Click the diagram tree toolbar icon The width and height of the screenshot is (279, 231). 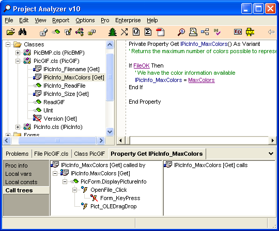pos(205,32)
